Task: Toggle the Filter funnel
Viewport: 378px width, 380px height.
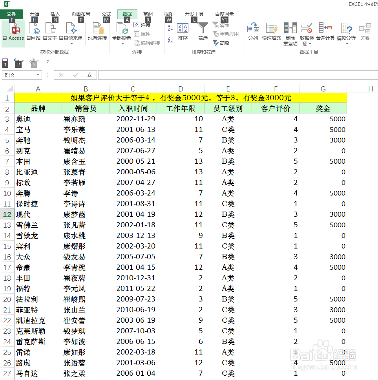Action: (203, 31)
